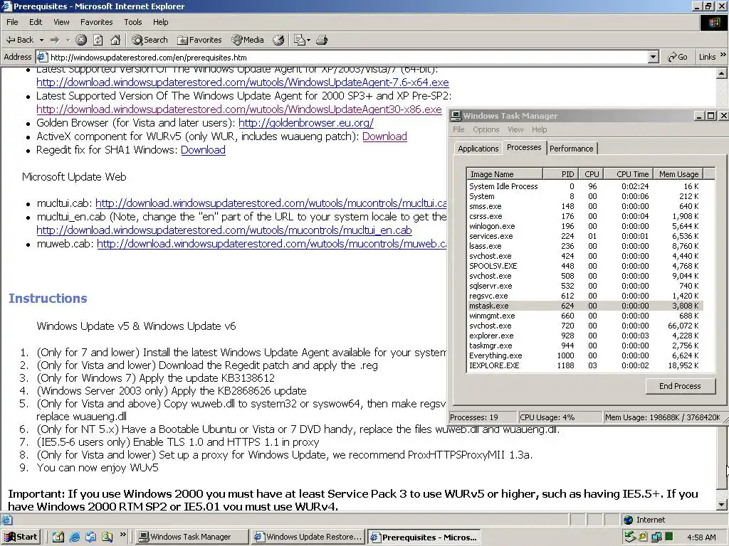Click the Go button next to address
The width and height of the screenshot is (729, 546).
pos(678,57)
